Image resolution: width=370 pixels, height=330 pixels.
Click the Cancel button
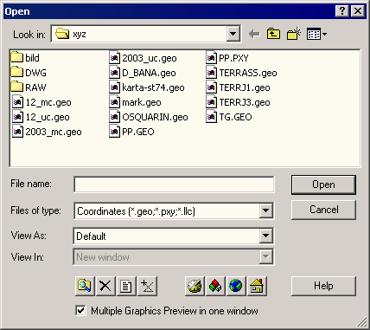323,210
